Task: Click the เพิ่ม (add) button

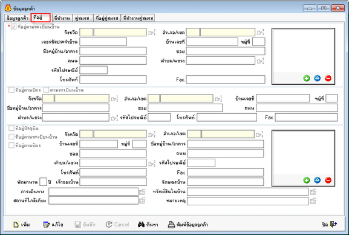Action: tap(21, 225)
